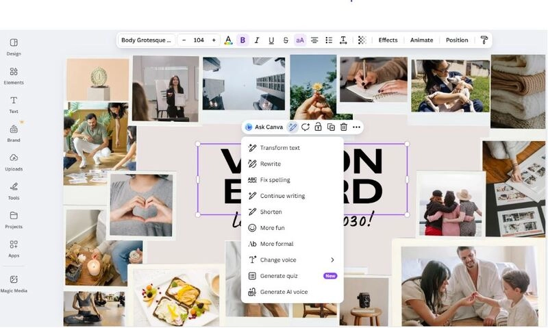Viewport: 548px width, 328px height.
Task: Open the Effects panel
Action: [x=388, y=40]
